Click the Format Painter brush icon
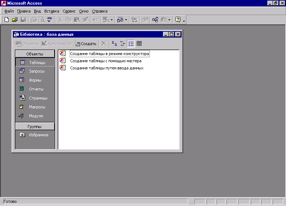The width and height of the screenshot is (286, 206). pyautogui.click(x=85, y=20)
